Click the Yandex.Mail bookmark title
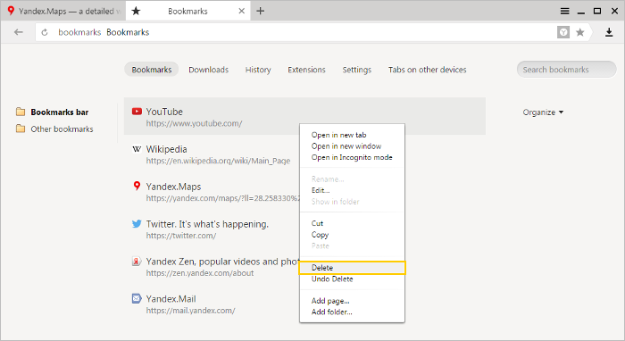Viewport: 625px width, 341px height. 171,299
